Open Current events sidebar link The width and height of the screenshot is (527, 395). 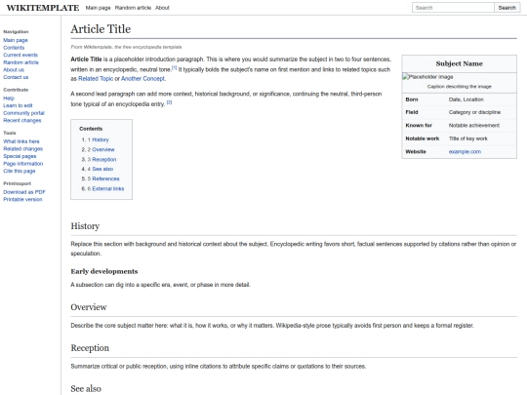click(x=20, y=55)
